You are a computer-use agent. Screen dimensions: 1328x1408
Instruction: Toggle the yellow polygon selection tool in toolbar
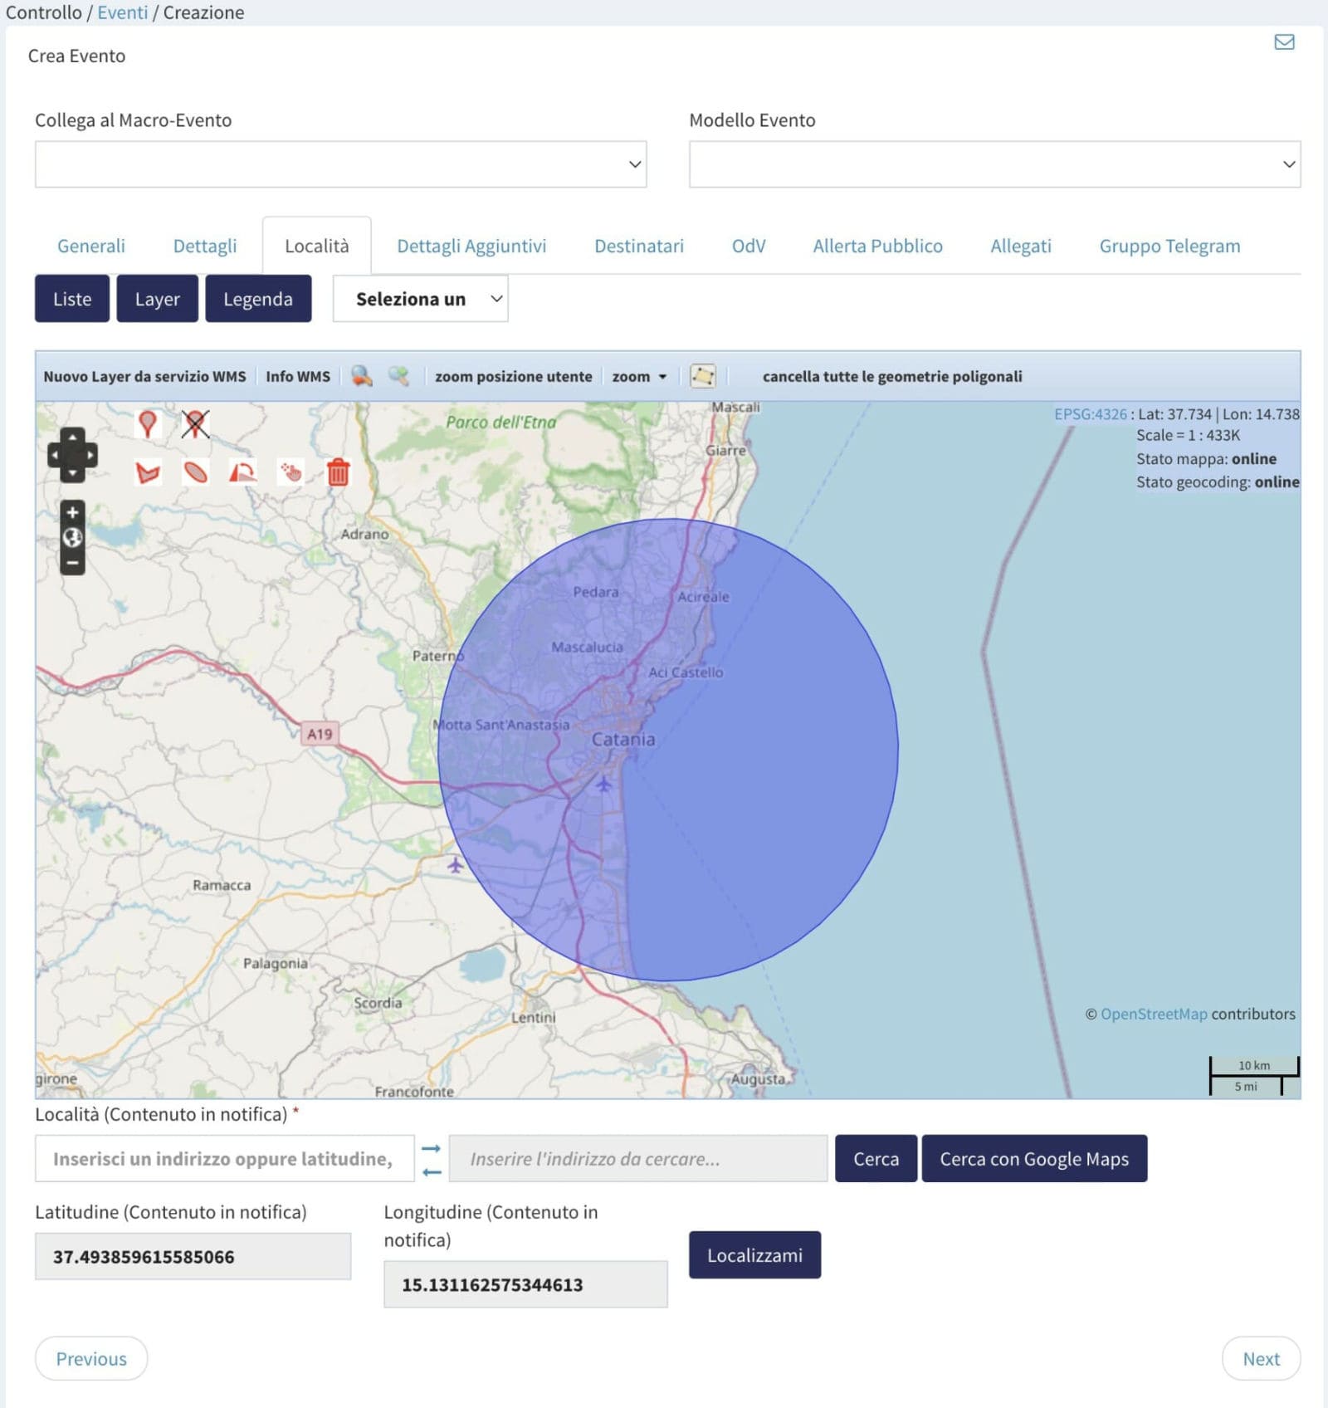point(702,376)
